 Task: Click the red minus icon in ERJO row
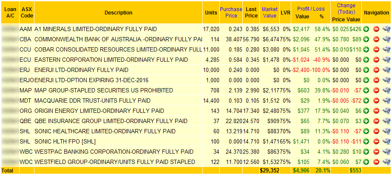coord(376,80)
